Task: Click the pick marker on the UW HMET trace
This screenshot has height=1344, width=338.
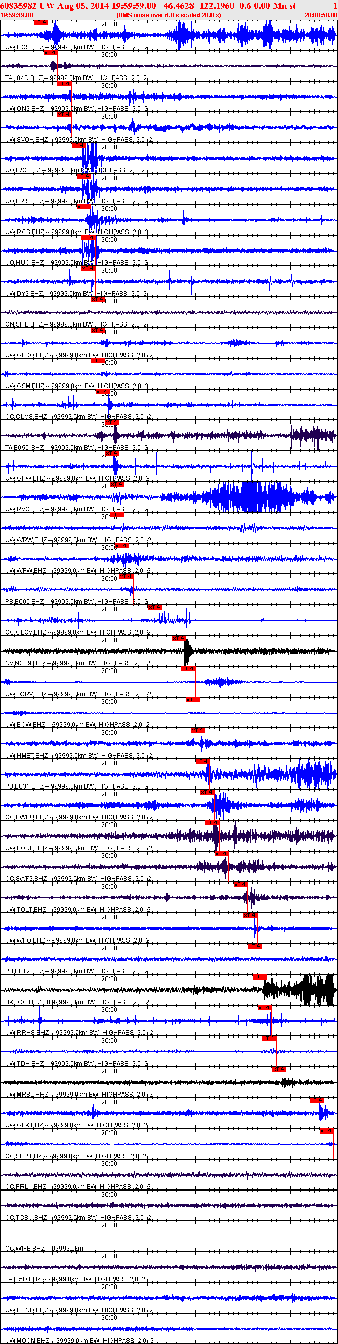Action: click(x=197, y=731)
